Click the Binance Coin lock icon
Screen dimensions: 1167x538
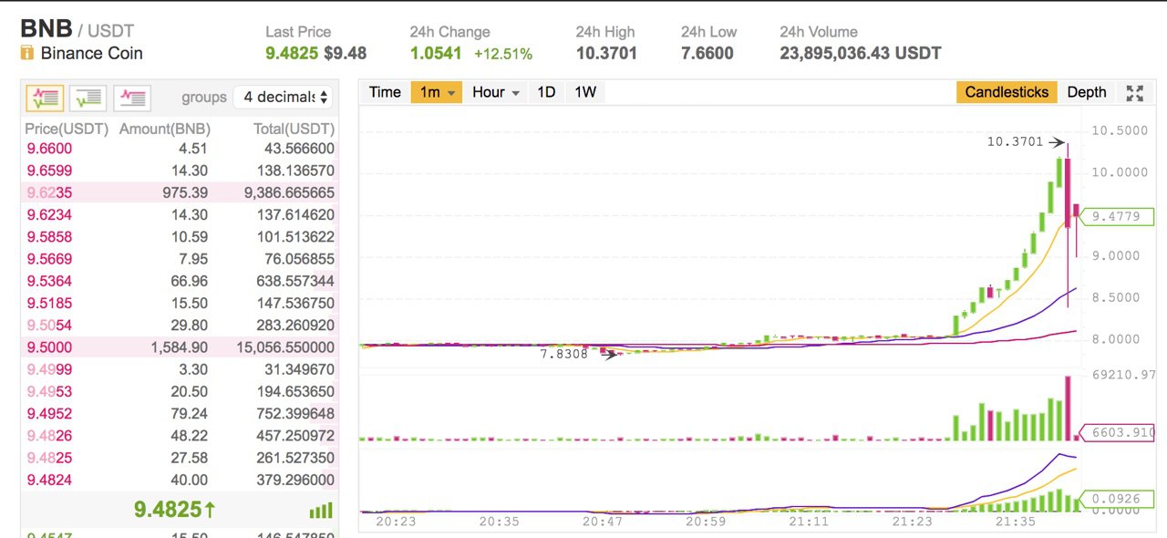[27, 53]
